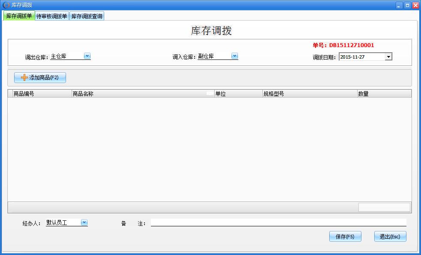The height and width of the screenshot is (255, 421).
Task: Click the 商品名称 column header
Action: (143, 94)
